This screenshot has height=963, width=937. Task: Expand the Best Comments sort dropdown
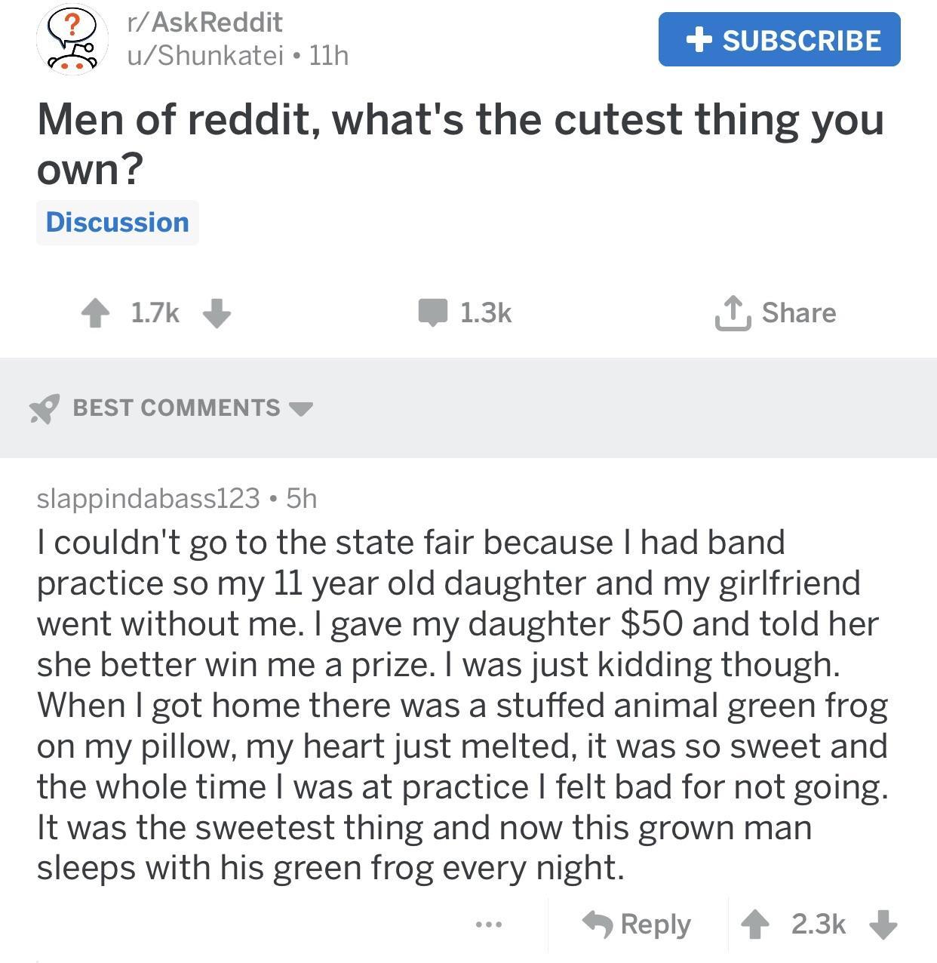(301, 408)
